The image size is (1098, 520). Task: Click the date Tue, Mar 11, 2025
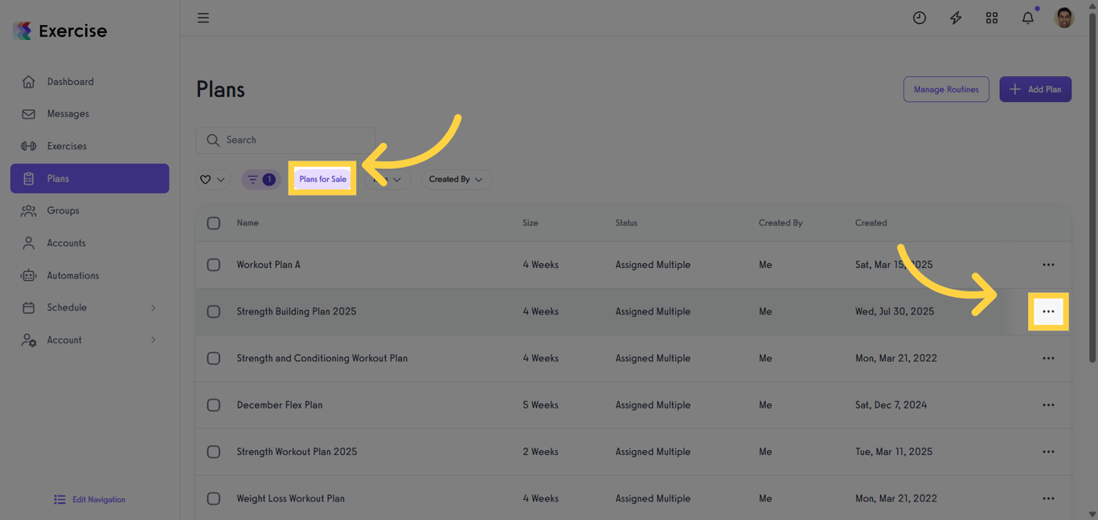894,452
